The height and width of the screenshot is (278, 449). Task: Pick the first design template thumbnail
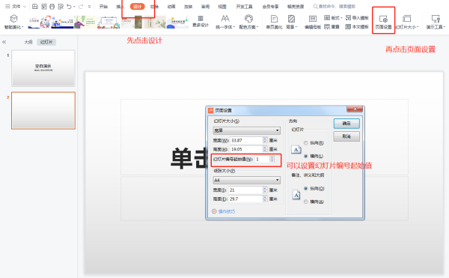pyautogui.click(x=39, y=22)
